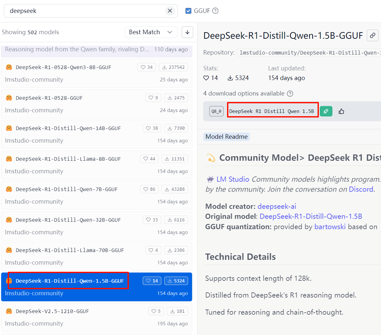The width and height of the screenshot is (381, 335).
Task: Open the deepseek-ai model creator link
Action: tap(277, 207)
